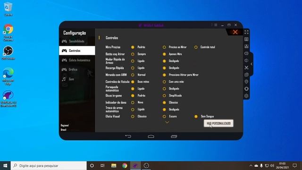This screenshot has height=170, width=302.
Task: Increase volume with the upper speaker icon
Action: click(x=246, y=53)
